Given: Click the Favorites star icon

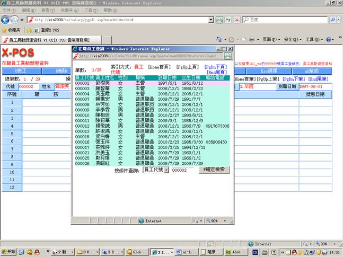Looking at the screenshot, I should (x=5, y=30).
